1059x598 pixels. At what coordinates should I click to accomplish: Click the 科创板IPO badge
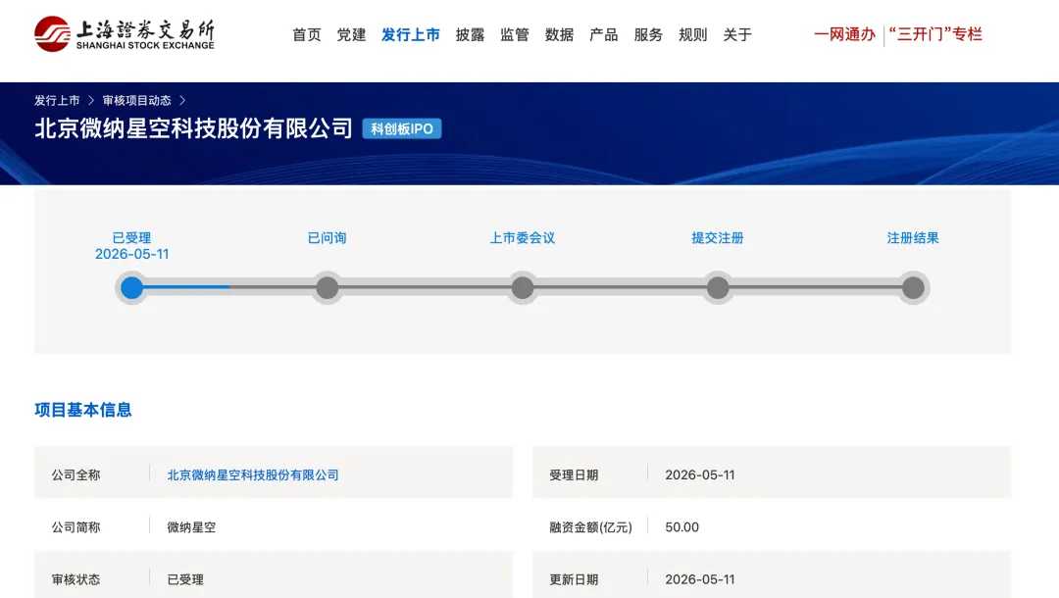pyautogui.click(x=402, y=129)
